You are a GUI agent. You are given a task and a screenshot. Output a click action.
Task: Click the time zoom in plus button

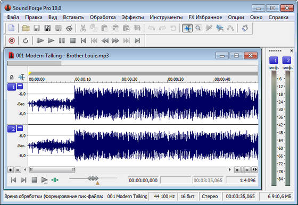pyautogui.click(x=237, y=170)
